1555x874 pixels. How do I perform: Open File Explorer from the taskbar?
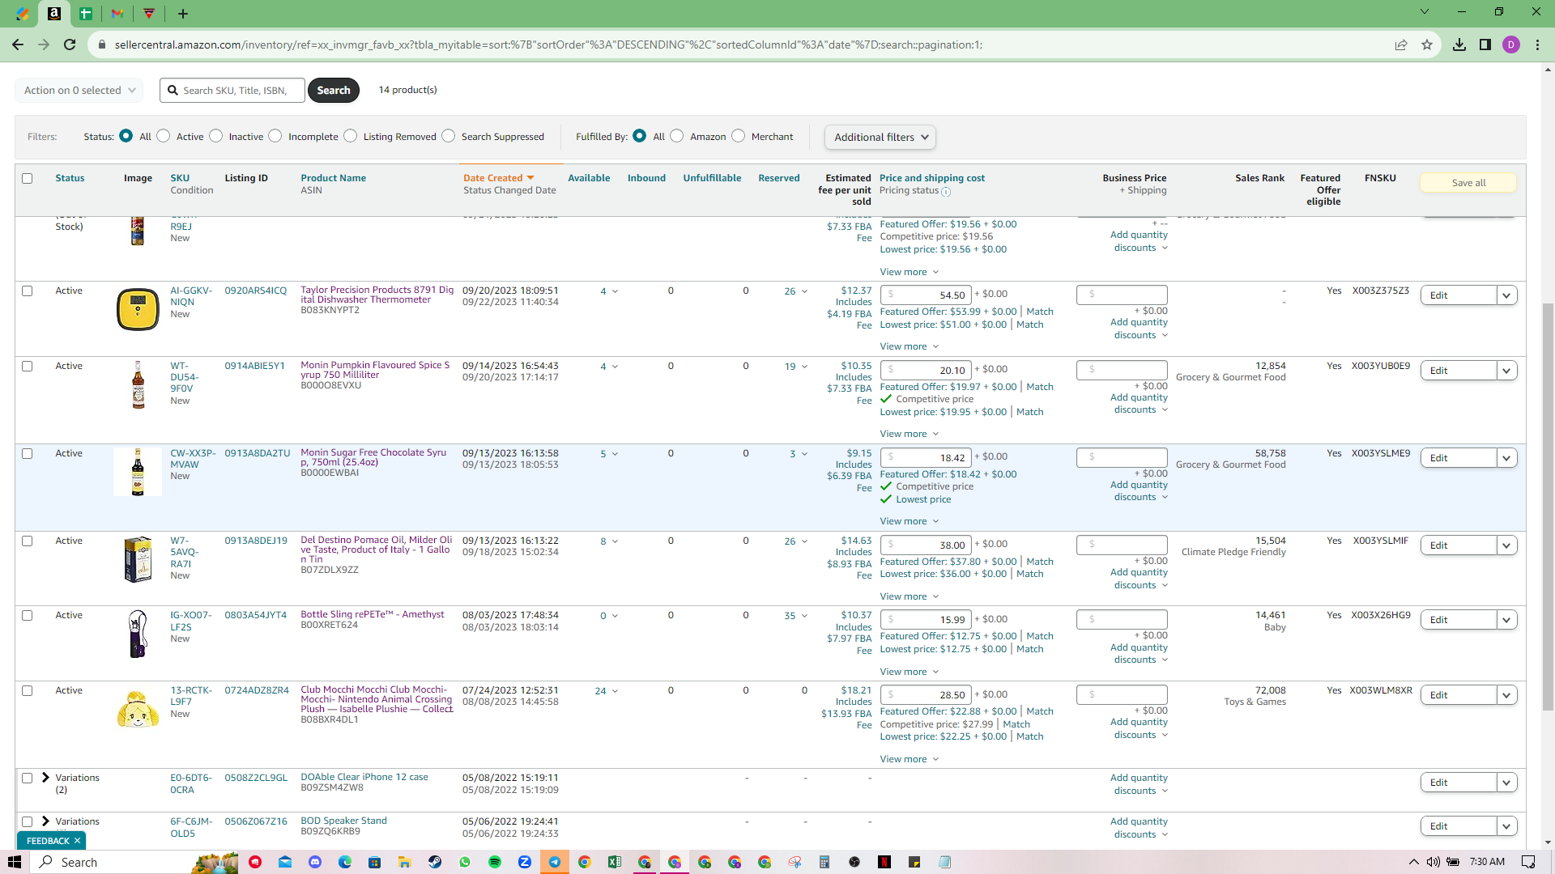(x=405, y=862)
